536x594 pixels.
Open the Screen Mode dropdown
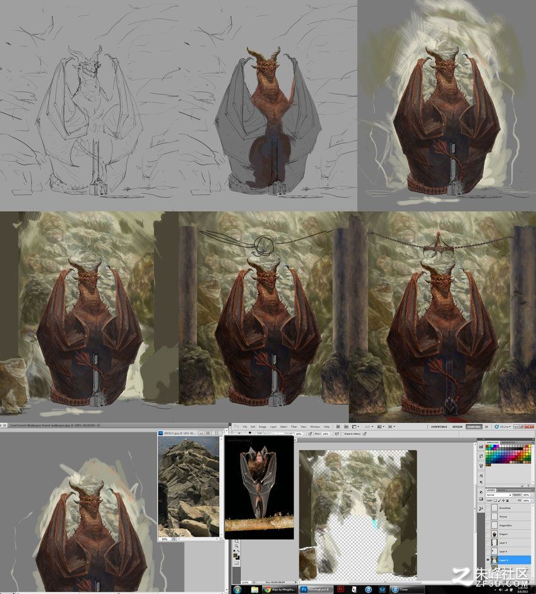pos(391,427)
